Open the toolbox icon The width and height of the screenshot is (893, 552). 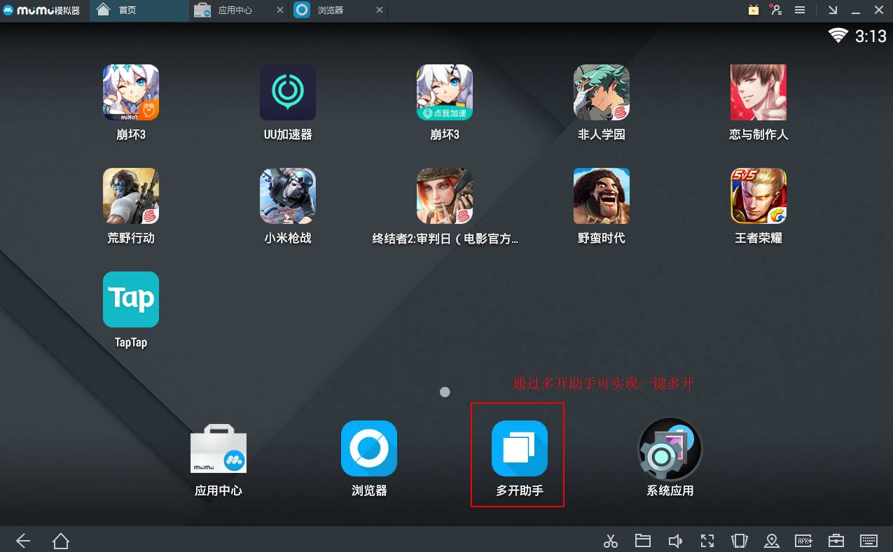pyautogui.click(x=836, y=540)
